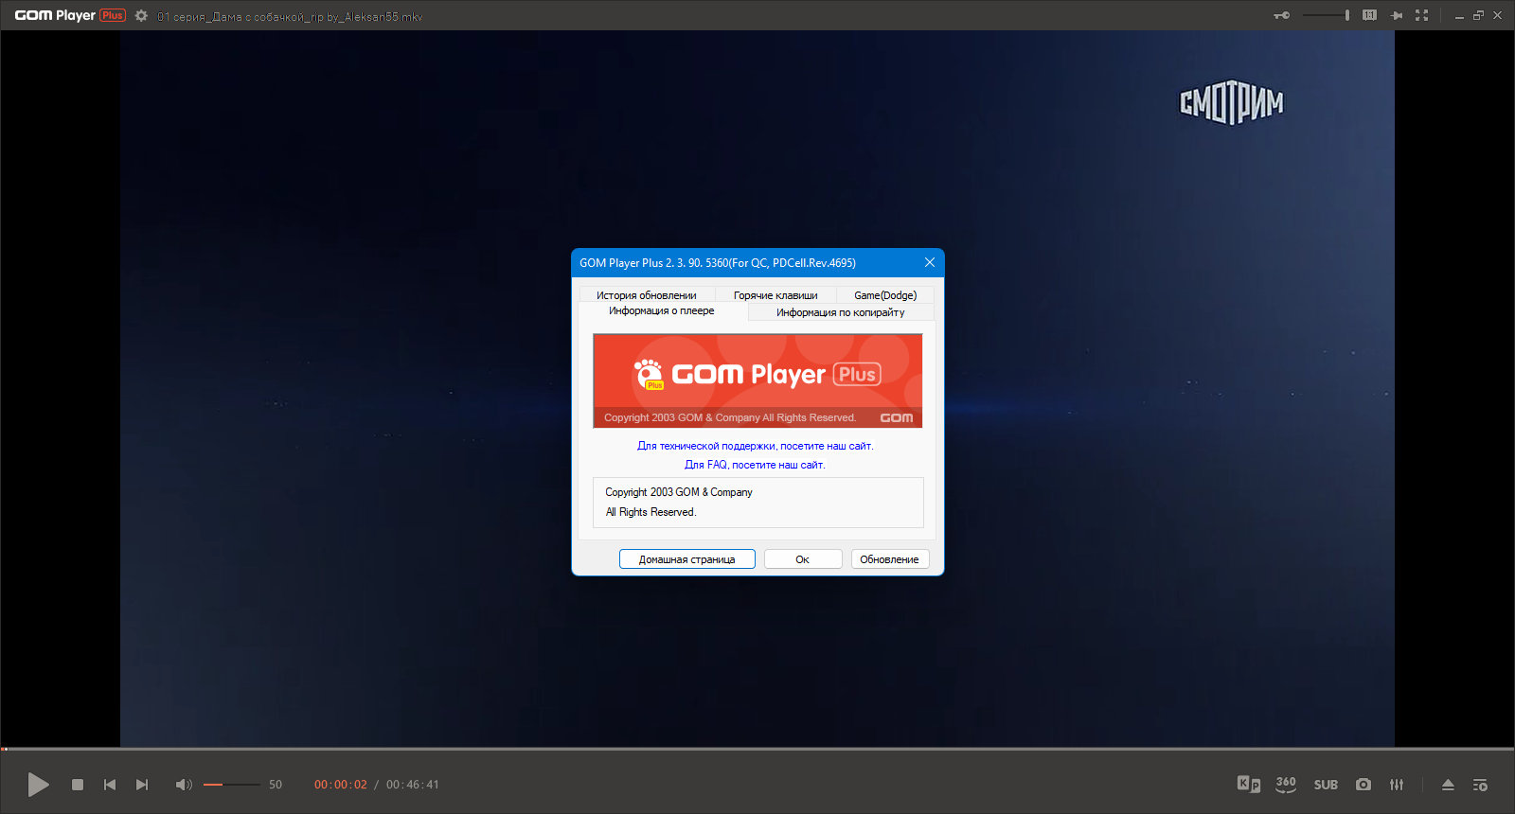1515x814 pixels.
Task: Click the key lock icon in title bar
Action: click(x=1282, y=15)
